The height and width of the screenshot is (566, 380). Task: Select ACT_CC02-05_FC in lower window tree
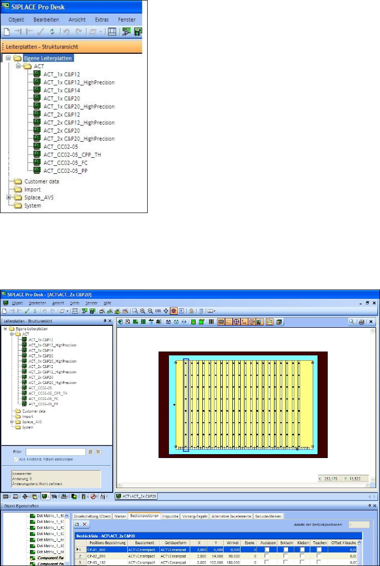43,399
